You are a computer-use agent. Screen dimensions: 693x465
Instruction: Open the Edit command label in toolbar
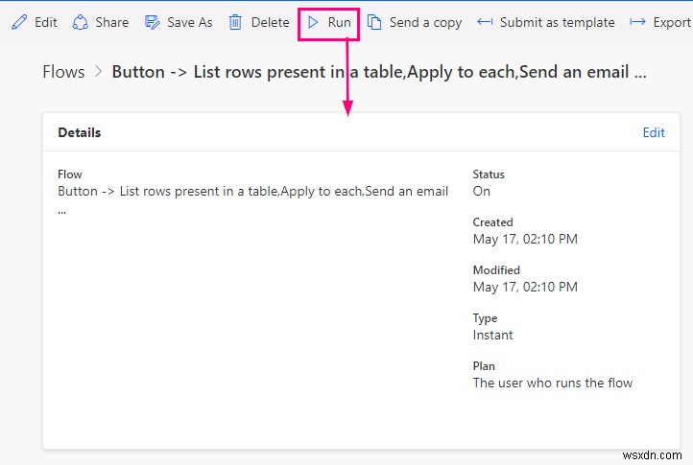[46, 22]
